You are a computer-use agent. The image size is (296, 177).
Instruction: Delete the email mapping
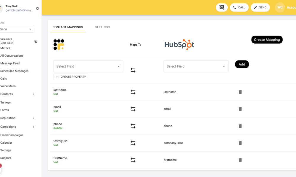240,109
